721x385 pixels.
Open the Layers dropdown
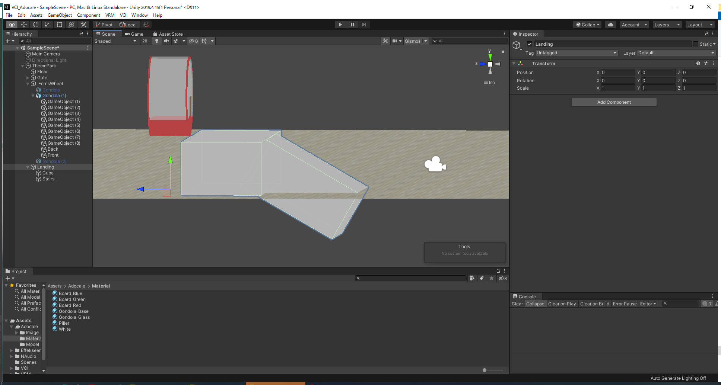click(x=667, y=25)
